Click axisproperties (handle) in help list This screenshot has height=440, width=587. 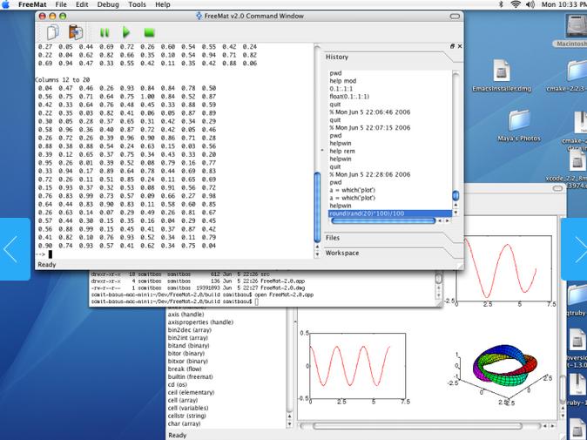(200, 322)
